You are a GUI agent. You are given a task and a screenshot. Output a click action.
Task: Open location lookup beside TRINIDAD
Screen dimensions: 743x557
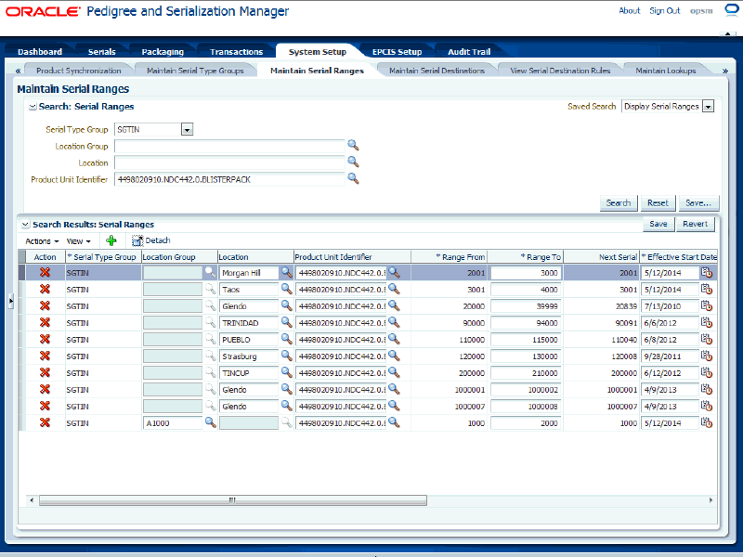[287, 322]
